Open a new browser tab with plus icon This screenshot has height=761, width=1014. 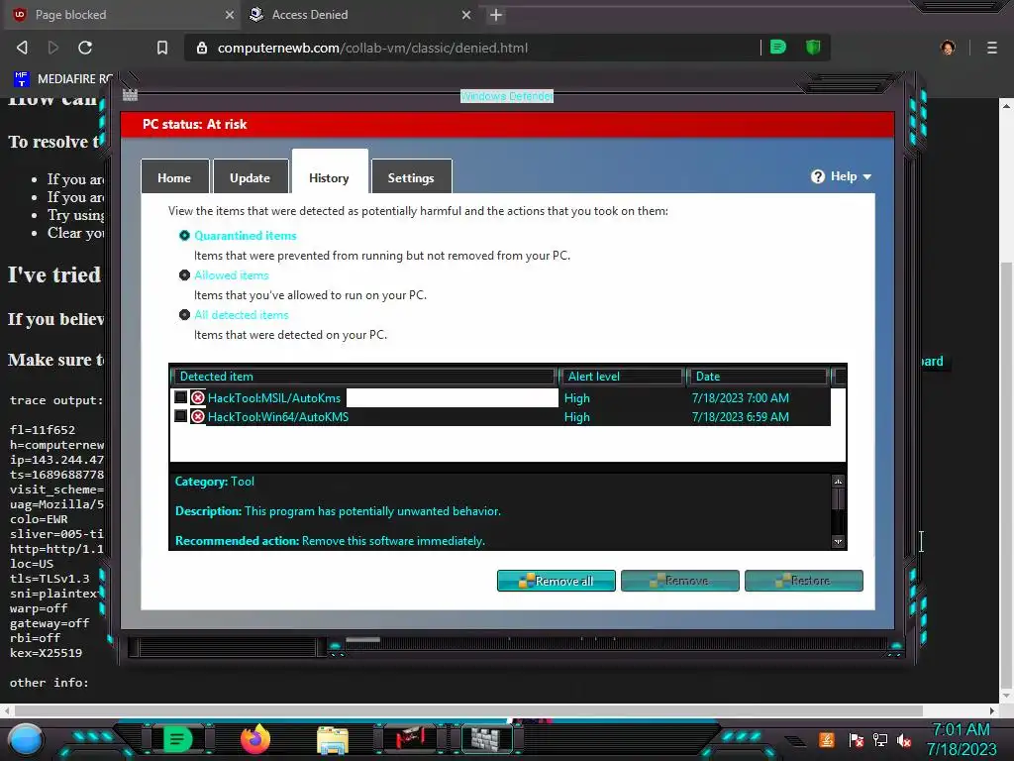coord(496,15)
